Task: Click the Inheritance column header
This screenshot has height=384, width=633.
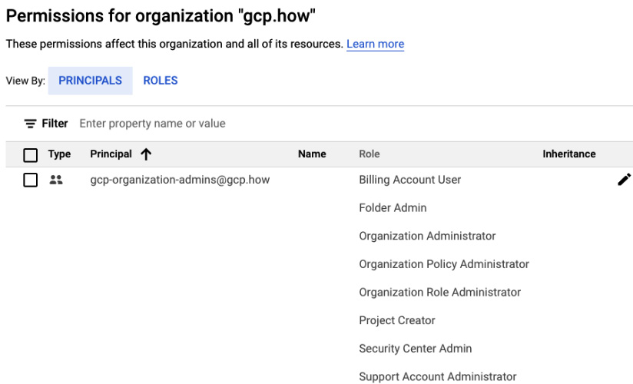Action: point(568,154)
